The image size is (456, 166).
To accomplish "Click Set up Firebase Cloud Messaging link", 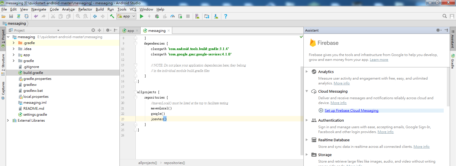I will 352,111.
